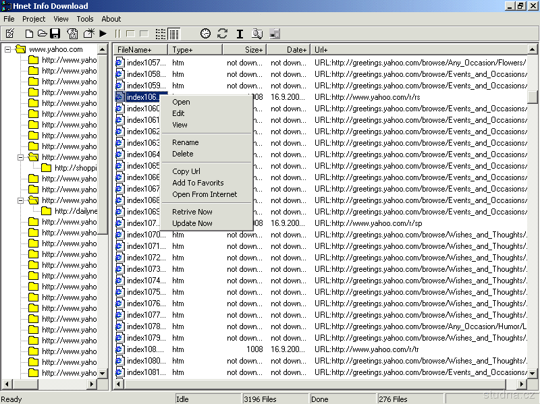The width and height of the screenshot is (540, 404).
Task: Click the Save floppy disk icon
Action: (x=55, y=34)
